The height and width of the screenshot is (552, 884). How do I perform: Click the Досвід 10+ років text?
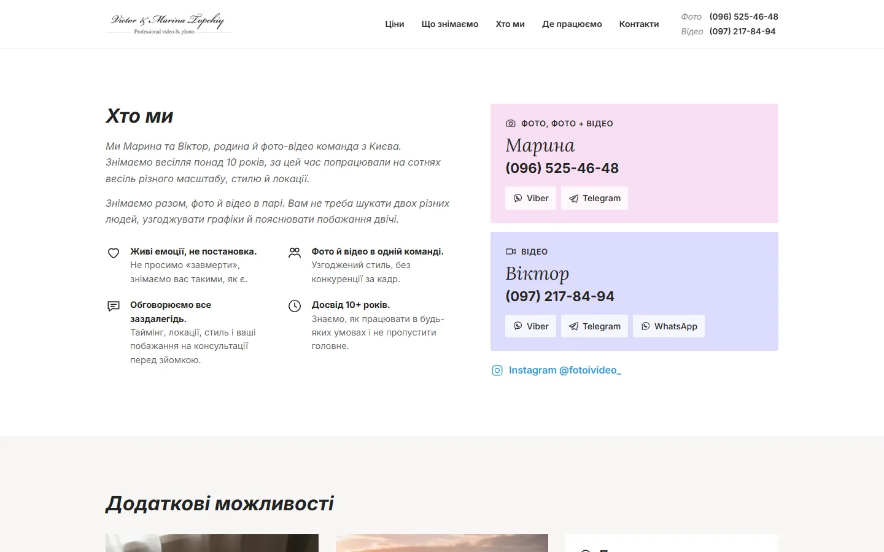point(351,305)
